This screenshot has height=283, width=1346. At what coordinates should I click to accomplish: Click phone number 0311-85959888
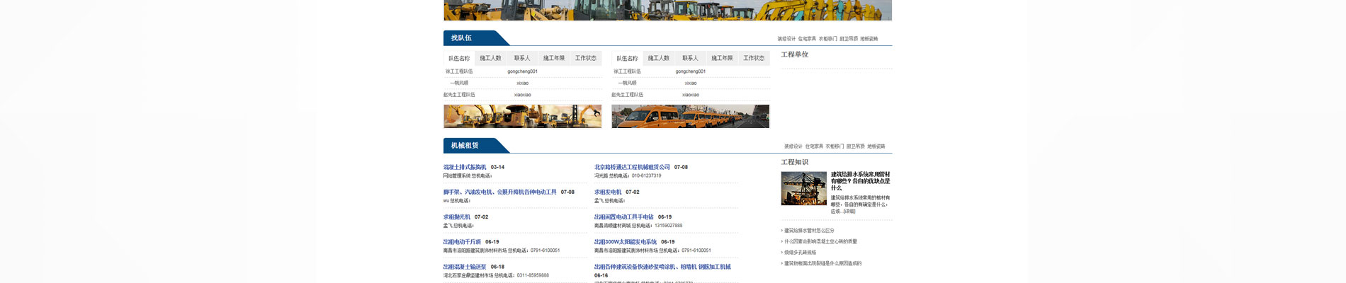tap(533, 276)
